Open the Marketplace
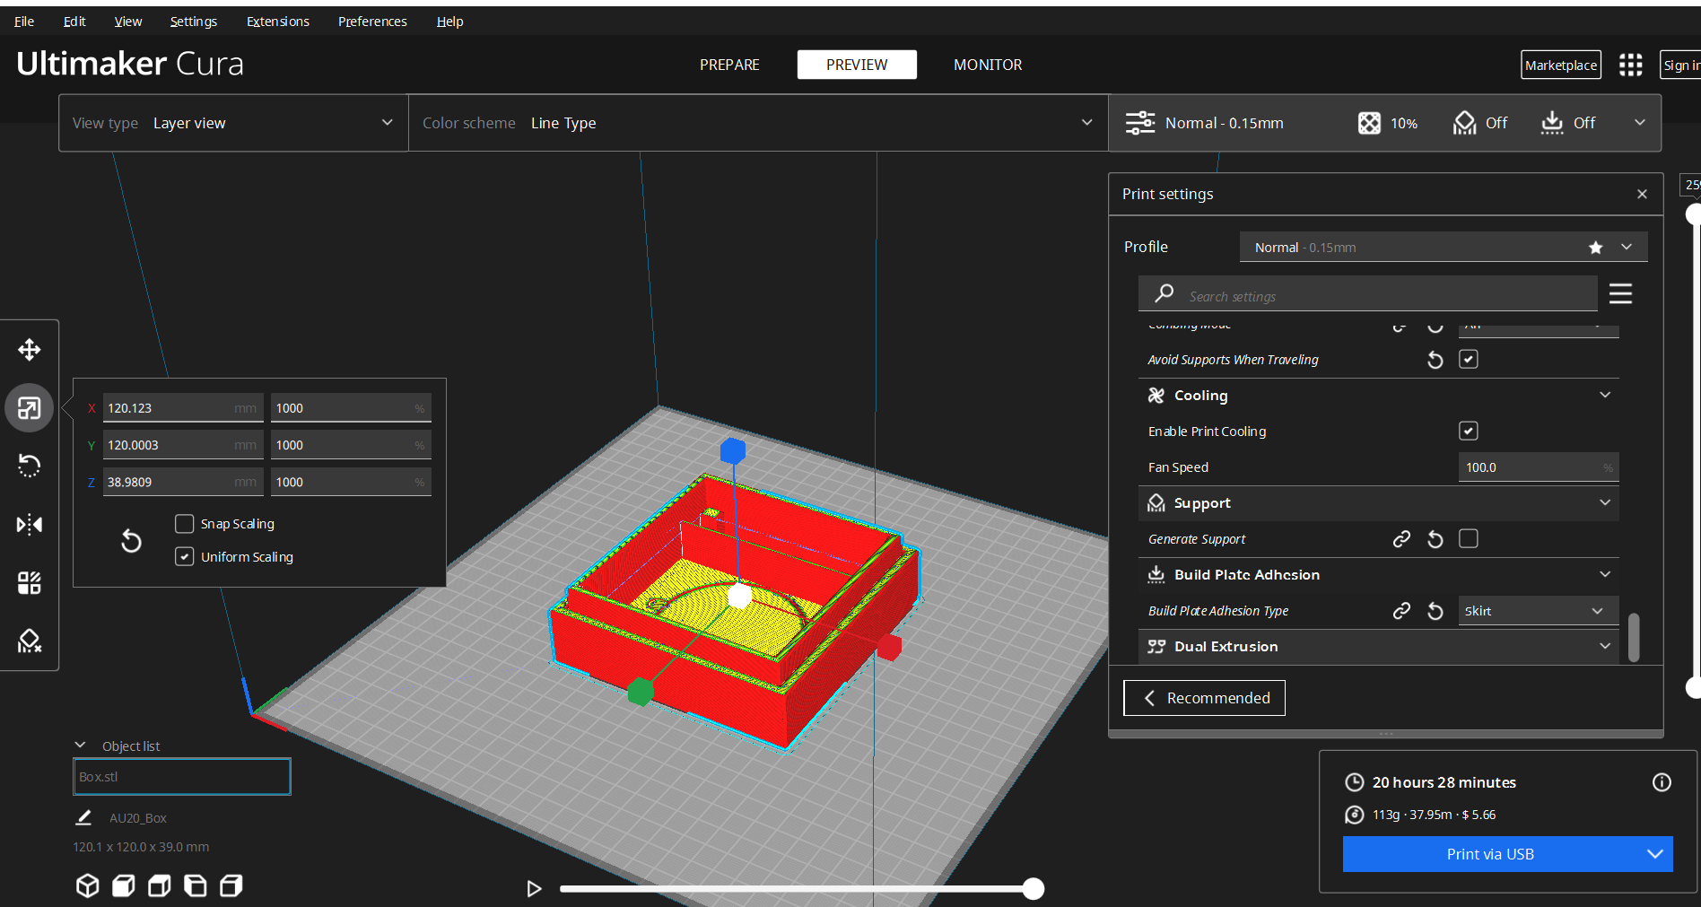 tap(1561, 65)
